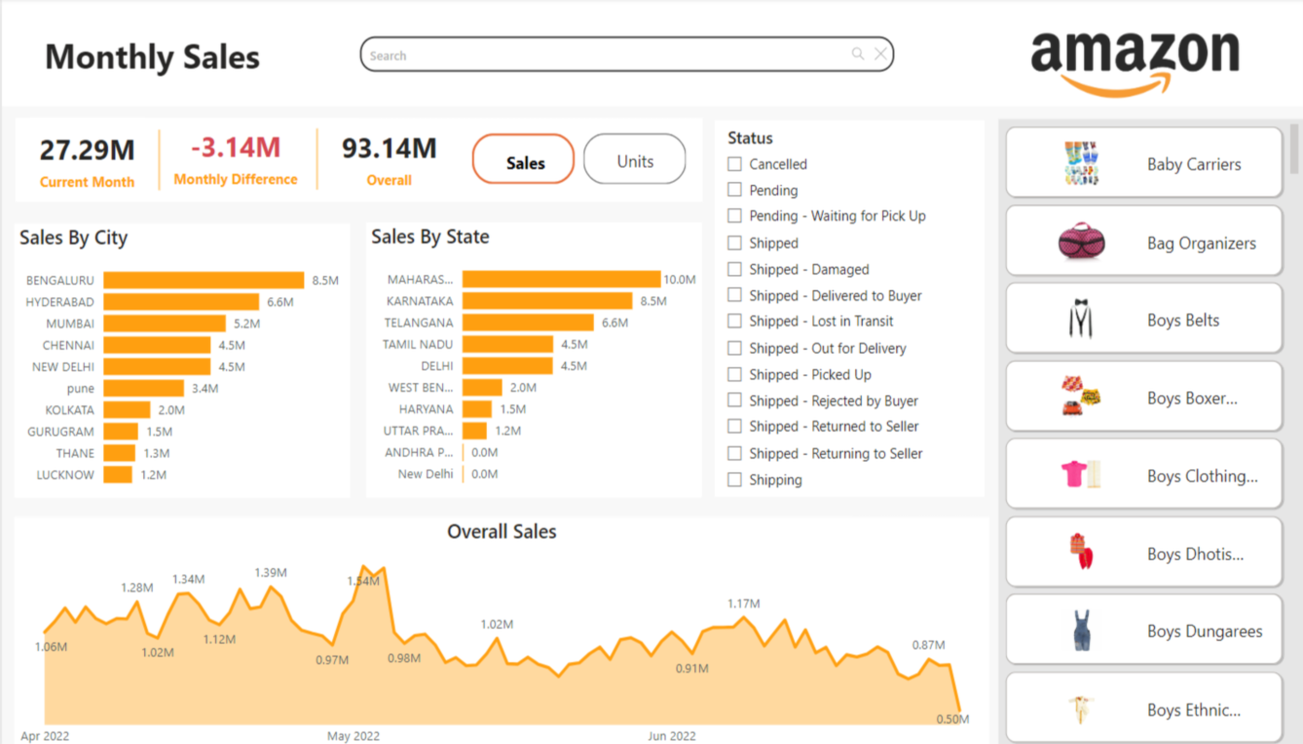Tick the Shipping status checkbox

734,480
